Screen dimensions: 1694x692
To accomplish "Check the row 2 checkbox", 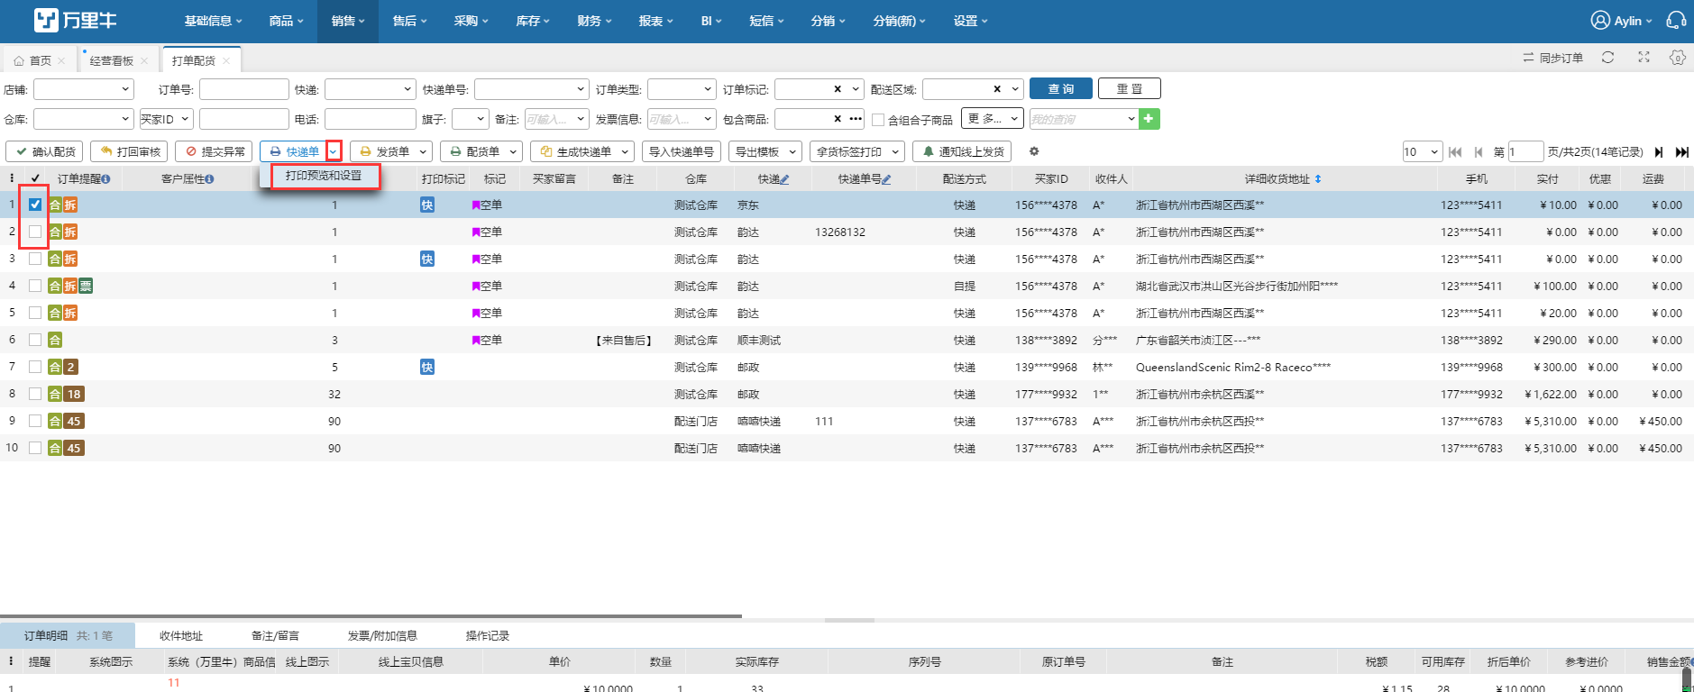I will click(x=35, y=232).
